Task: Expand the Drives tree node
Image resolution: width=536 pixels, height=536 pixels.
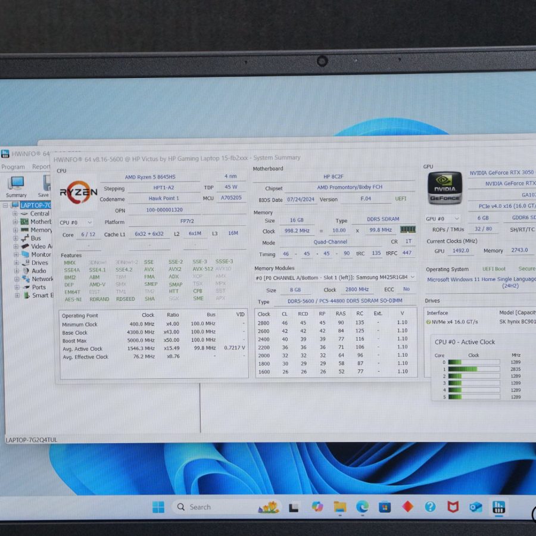Action: 16,263
